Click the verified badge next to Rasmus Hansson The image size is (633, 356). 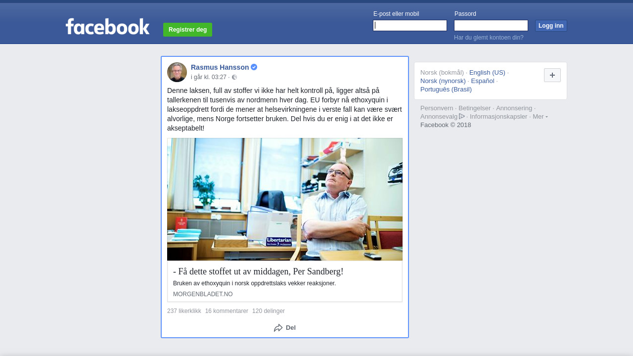pyautogui.click(x=254, y=67)
